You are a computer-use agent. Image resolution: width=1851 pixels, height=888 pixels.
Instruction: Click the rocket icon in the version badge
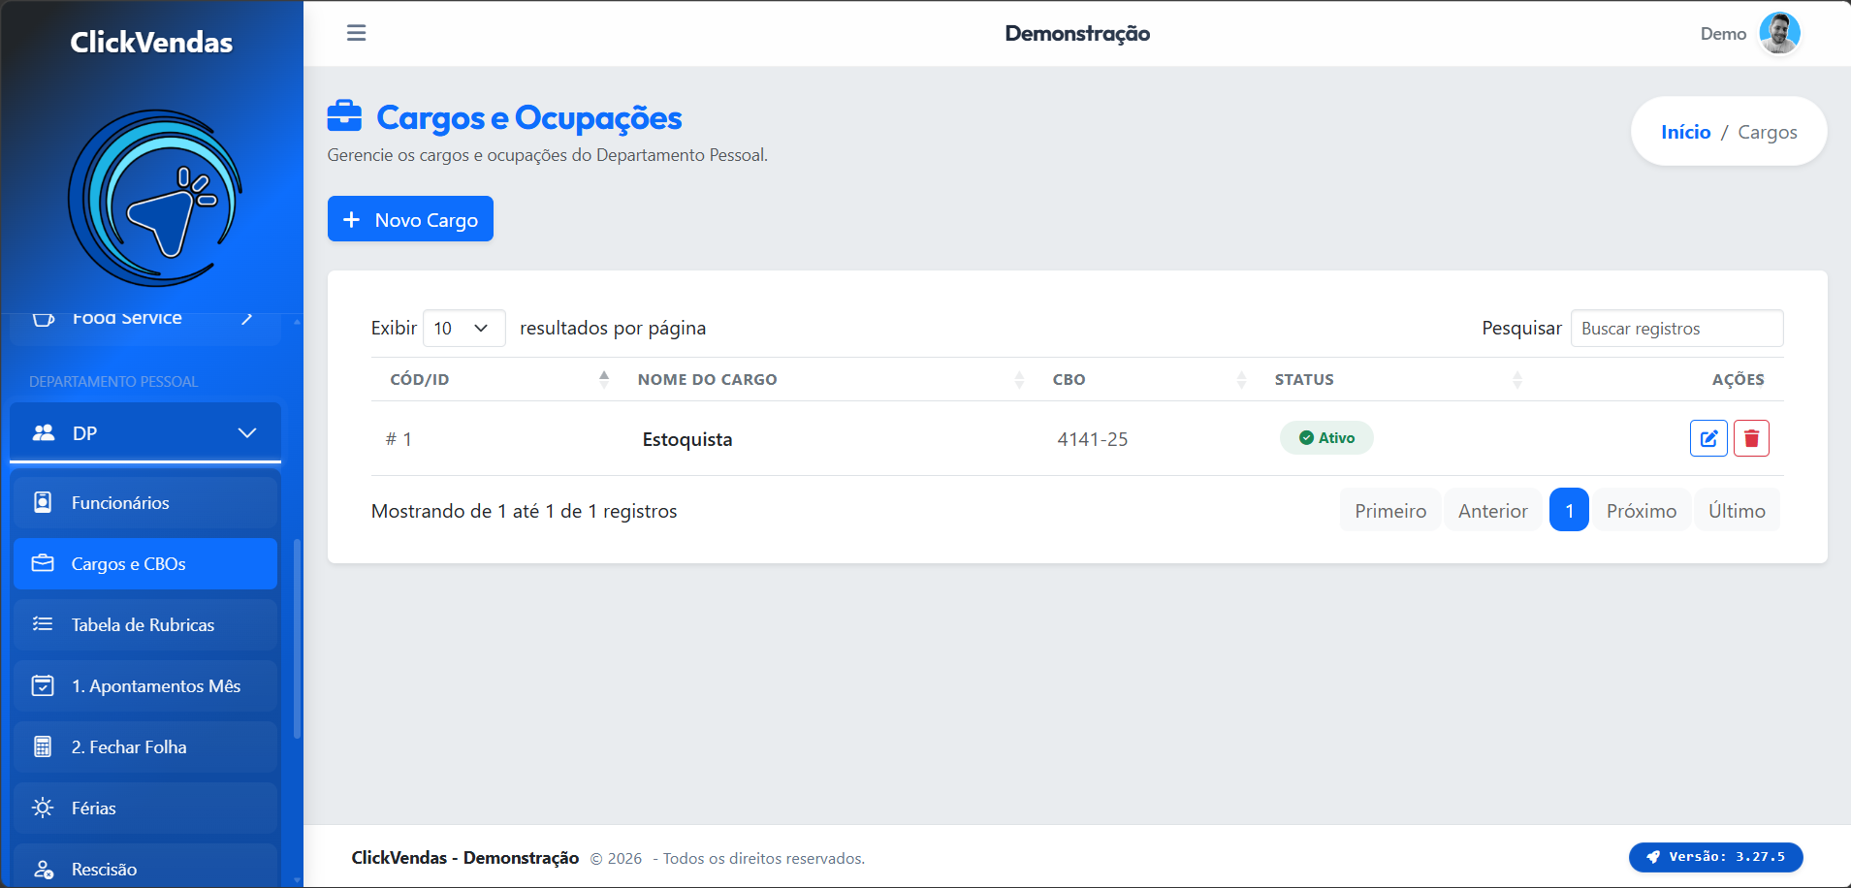click(1653, 857)
